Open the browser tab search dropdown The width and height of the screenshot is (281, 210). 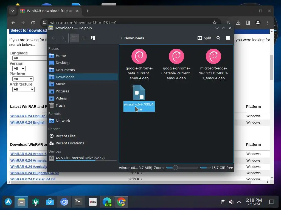(13, 11)
